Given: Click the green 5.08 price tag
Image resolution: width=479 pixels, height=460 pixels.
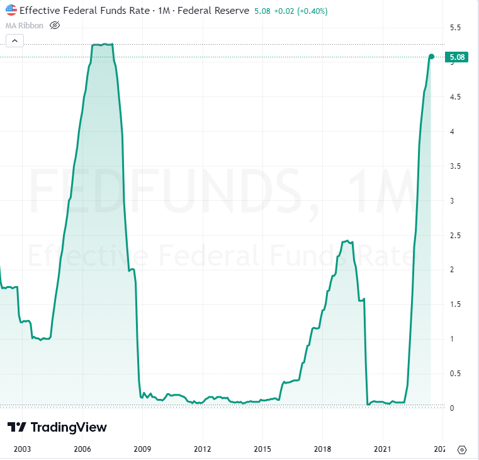Looking at the screenshot, I should pos(458,58).
